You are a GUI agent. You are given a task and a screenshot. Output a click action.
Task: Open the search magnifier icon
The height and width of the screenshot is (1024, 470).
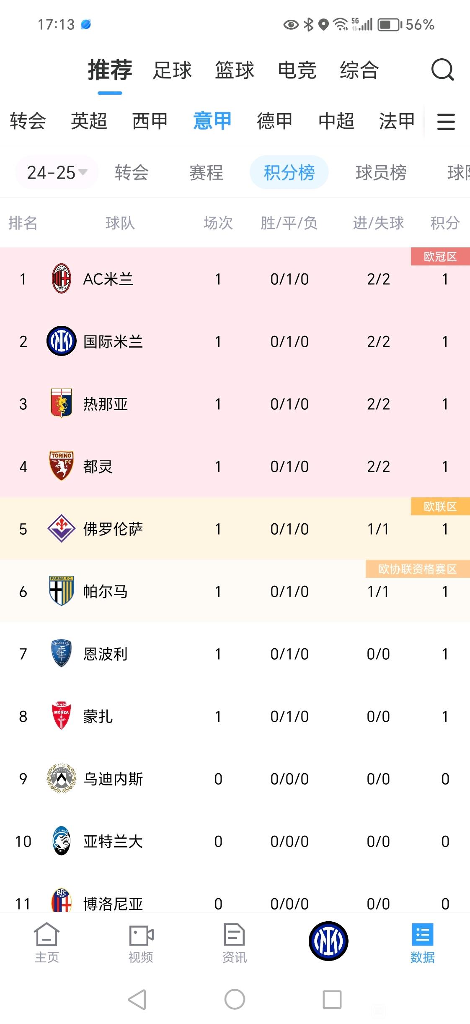443,70
